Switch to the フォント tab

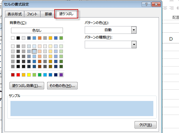(x=32, y=14)
